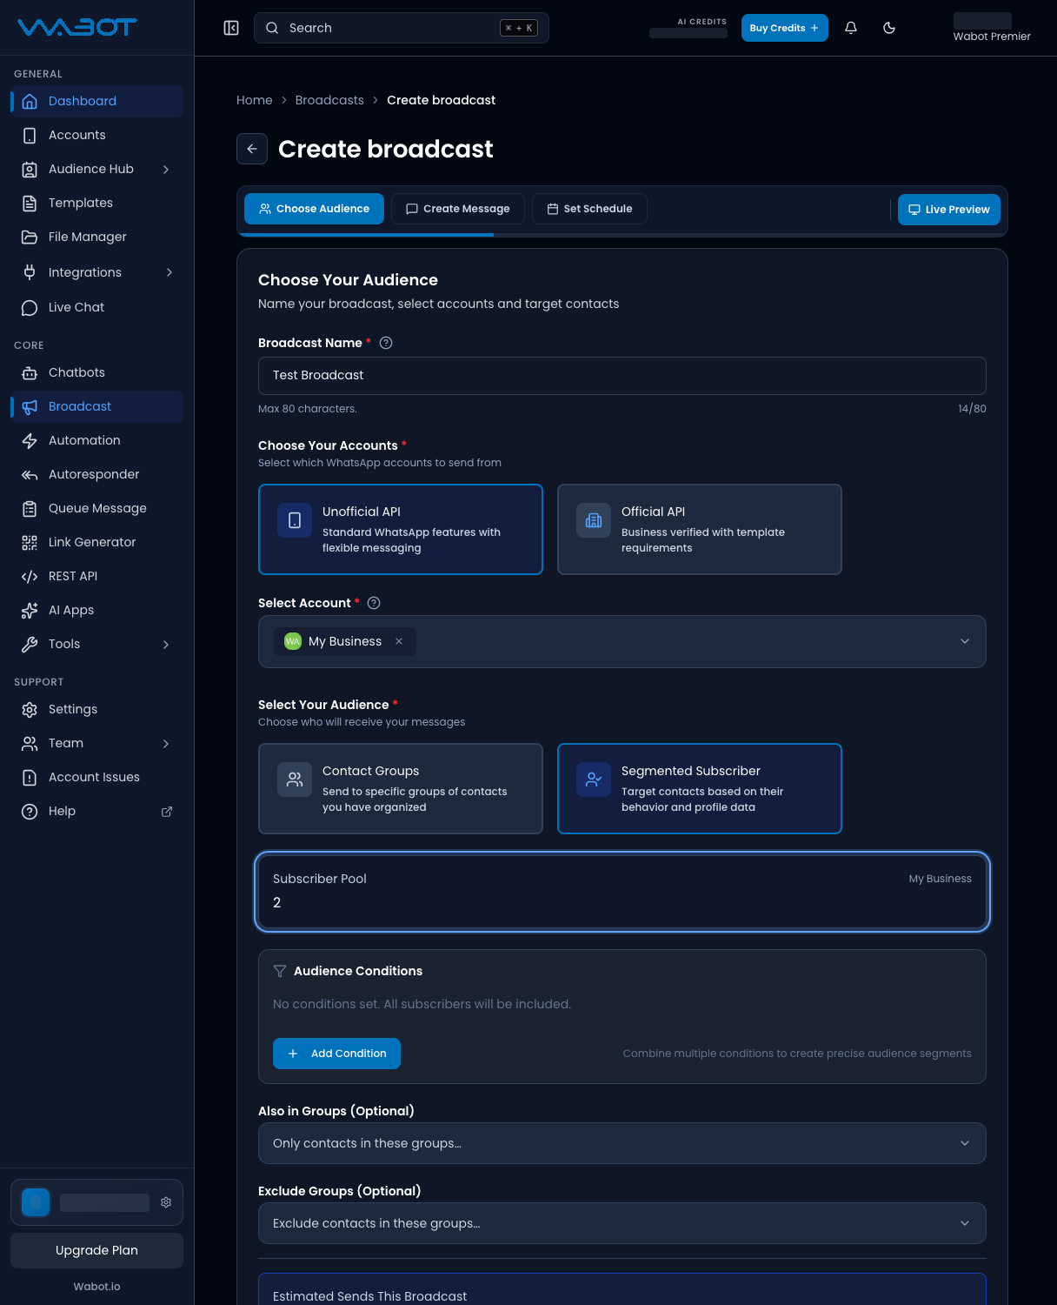This screenshot has width=1057, height=1305.
Task: Go to Broadcasts breadcrumb
Action: (329, 100)
